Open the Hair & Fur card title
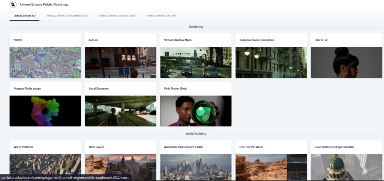Viewport: 384px width, 181px height. (321, 40)
